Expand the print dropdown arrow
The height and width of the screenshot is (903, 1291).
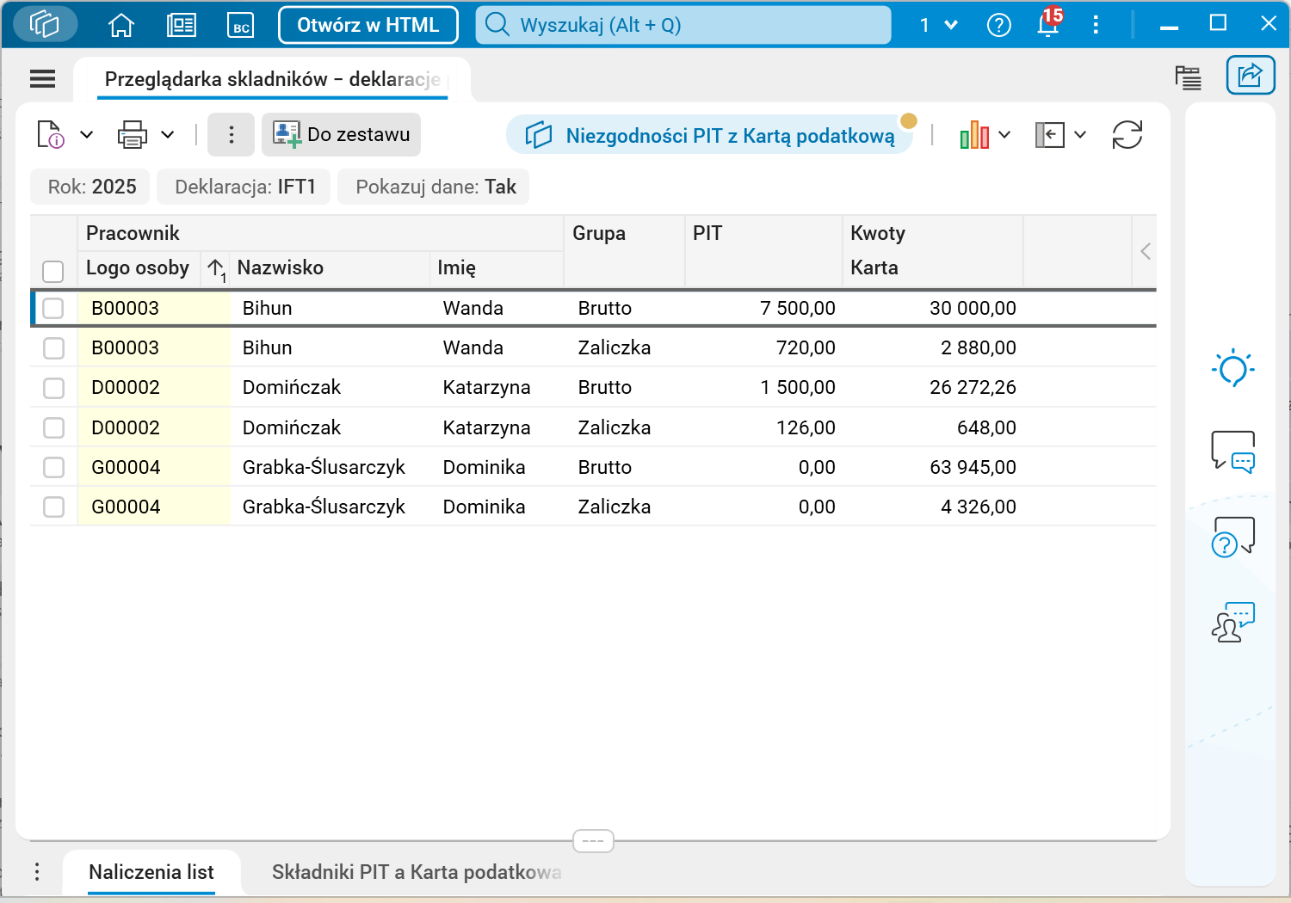[168, 135]
